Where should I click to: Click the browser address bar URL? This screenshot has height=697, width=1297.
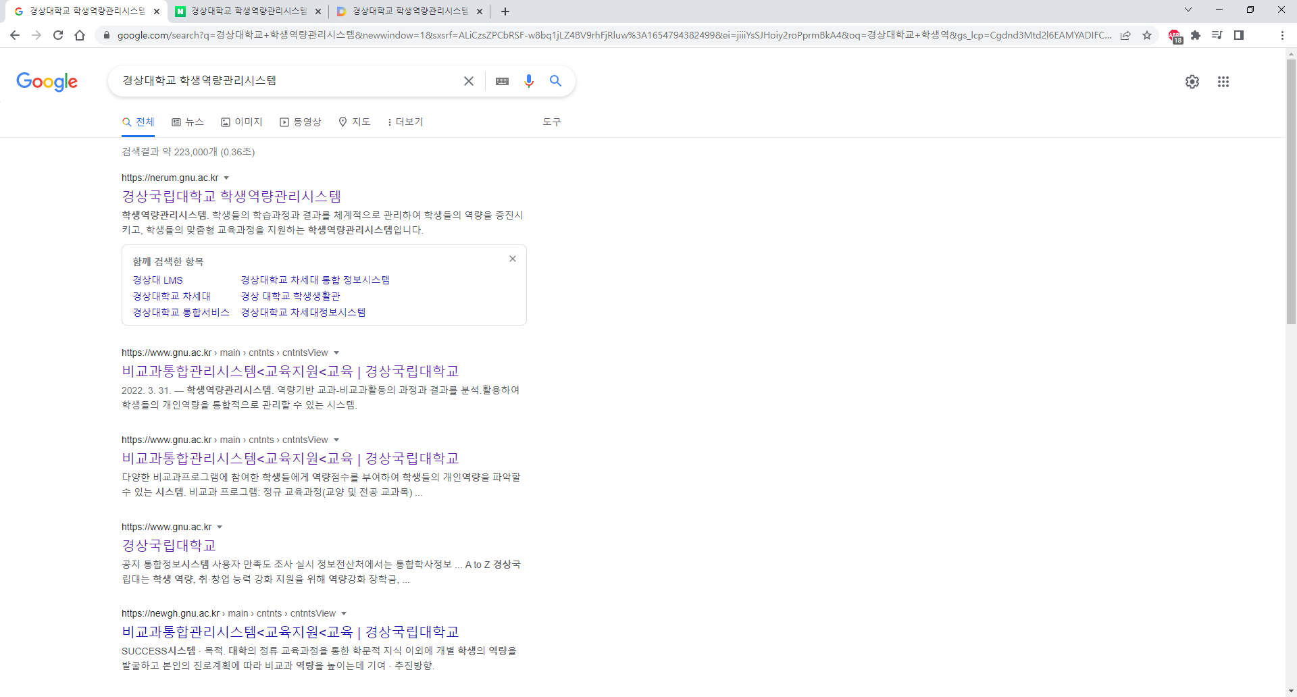coord(613,35)
